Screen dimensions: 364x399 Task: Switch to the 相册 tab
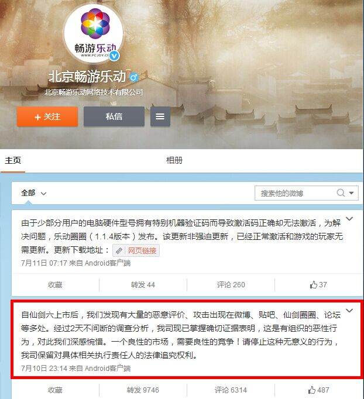point(174,160)
